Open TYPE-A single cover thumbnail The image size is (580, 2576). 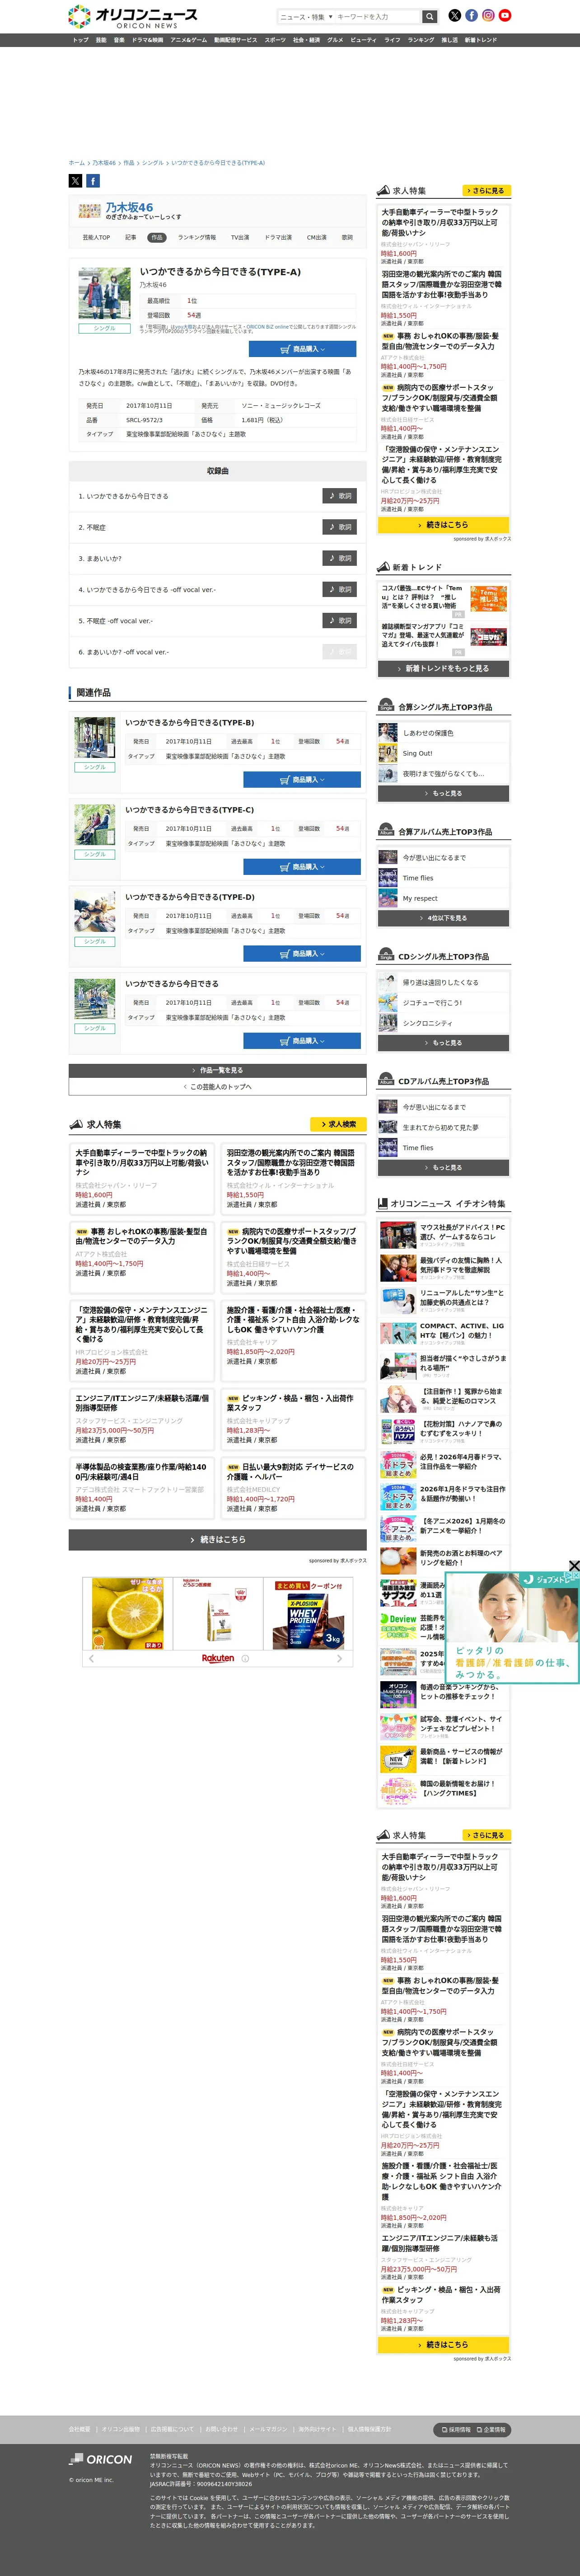pos(104,292)
